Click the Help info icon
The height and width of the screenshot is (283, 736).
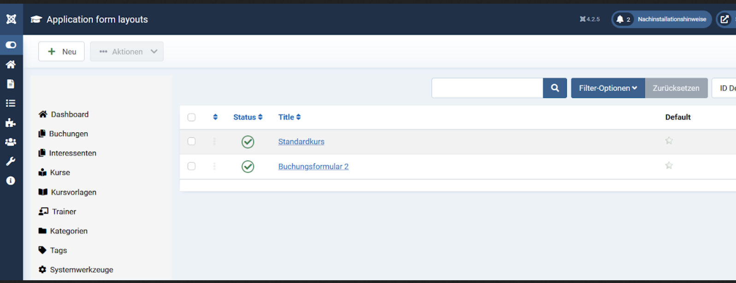tap(11, 181)
